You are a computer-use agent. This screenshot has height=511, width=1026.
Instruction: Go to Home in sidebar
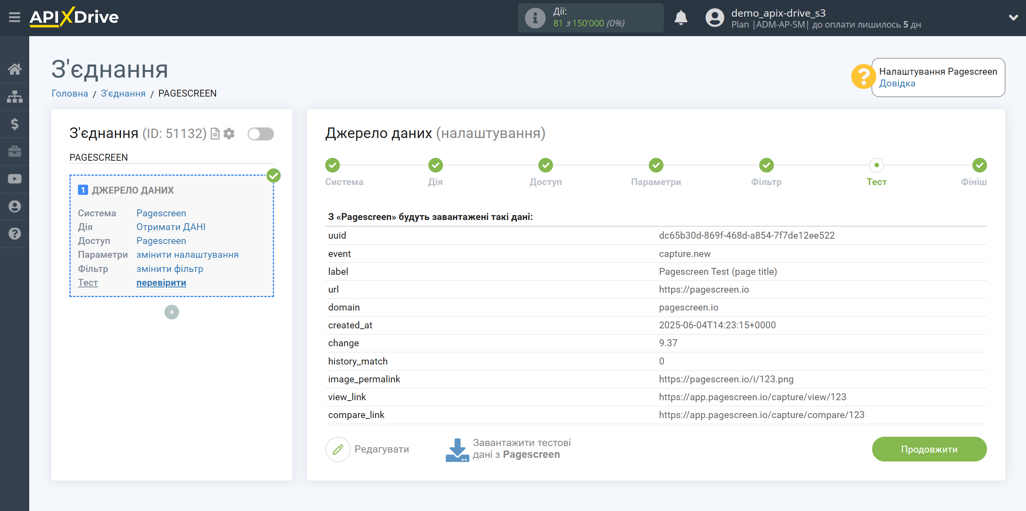point(15,69)
